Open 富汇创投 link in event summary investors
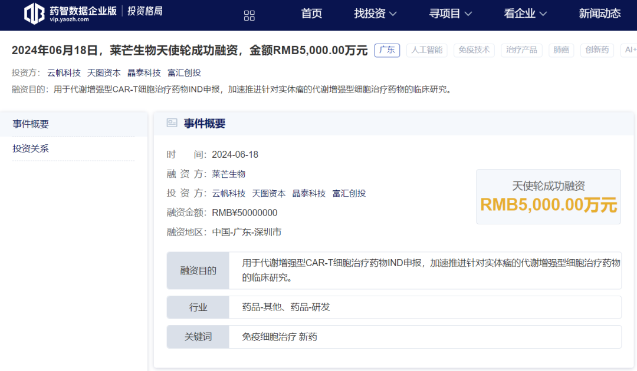Image resolution: width=637 pixels, height=371 pixels. tap(349, 193)
